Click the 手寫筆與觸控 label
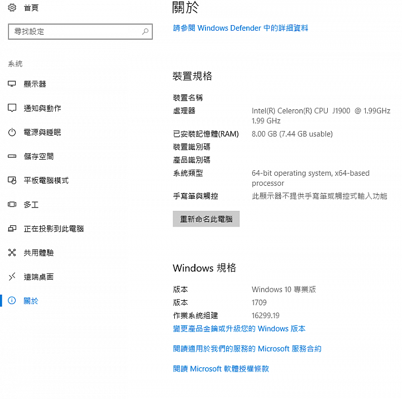This screenshot has width=402, height=399. click(195, 196)
